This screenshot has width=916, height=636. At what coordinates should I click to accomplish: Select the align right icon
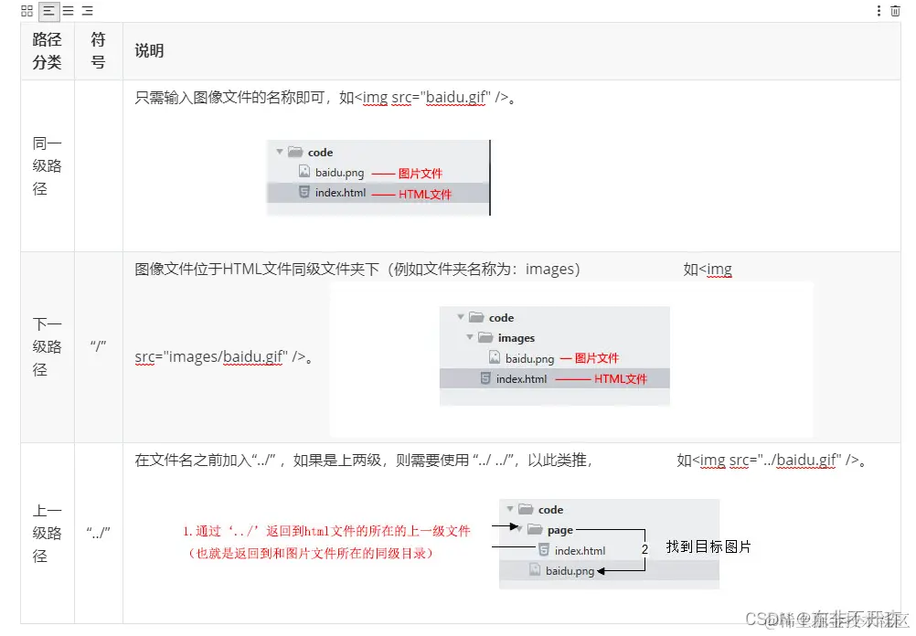87,11
